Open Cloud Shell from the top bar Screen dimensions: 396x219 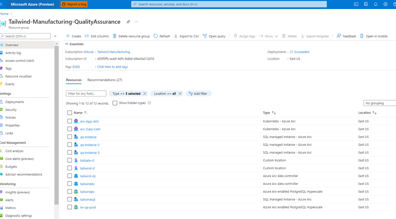coord(356,4)
